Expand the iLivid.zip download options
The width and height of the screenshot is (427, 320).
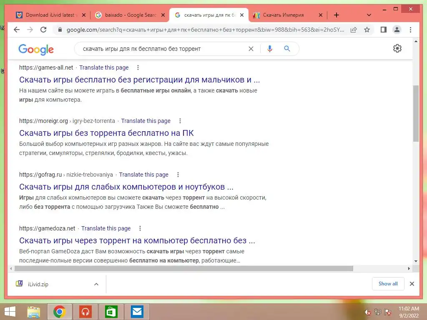(x=96, y=284)
